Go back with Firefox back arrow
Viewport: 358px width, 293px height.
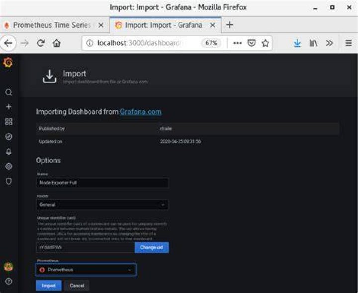[x=8, y=43]
